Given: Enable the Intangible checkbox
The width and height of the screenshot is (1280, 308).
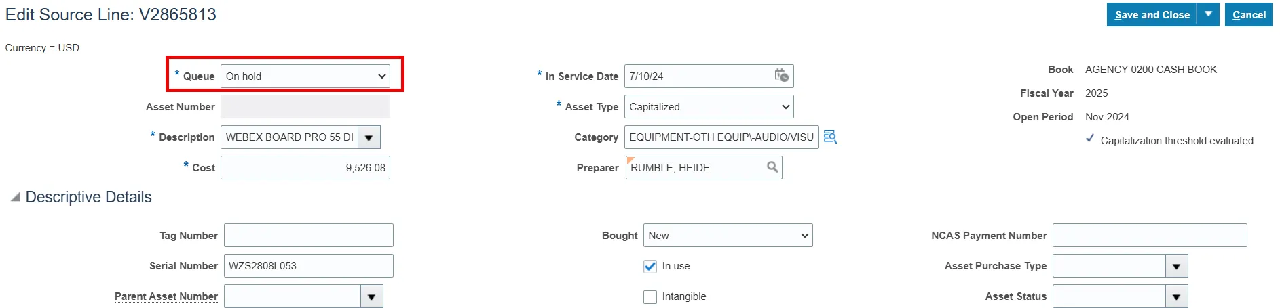Looking at the screenshot, I should pos(650,297).
